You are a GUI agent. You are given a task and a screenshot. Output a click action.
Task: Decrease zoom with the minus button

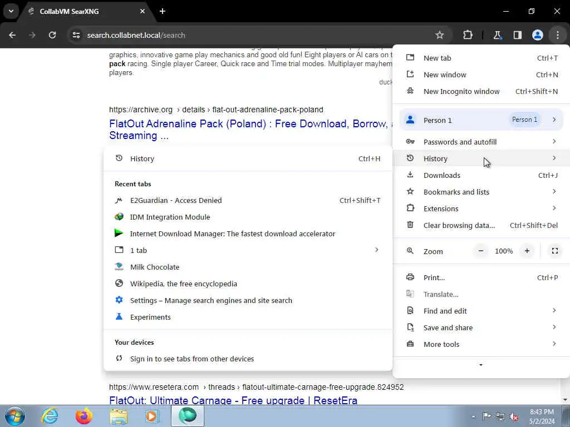click(480, 251)
